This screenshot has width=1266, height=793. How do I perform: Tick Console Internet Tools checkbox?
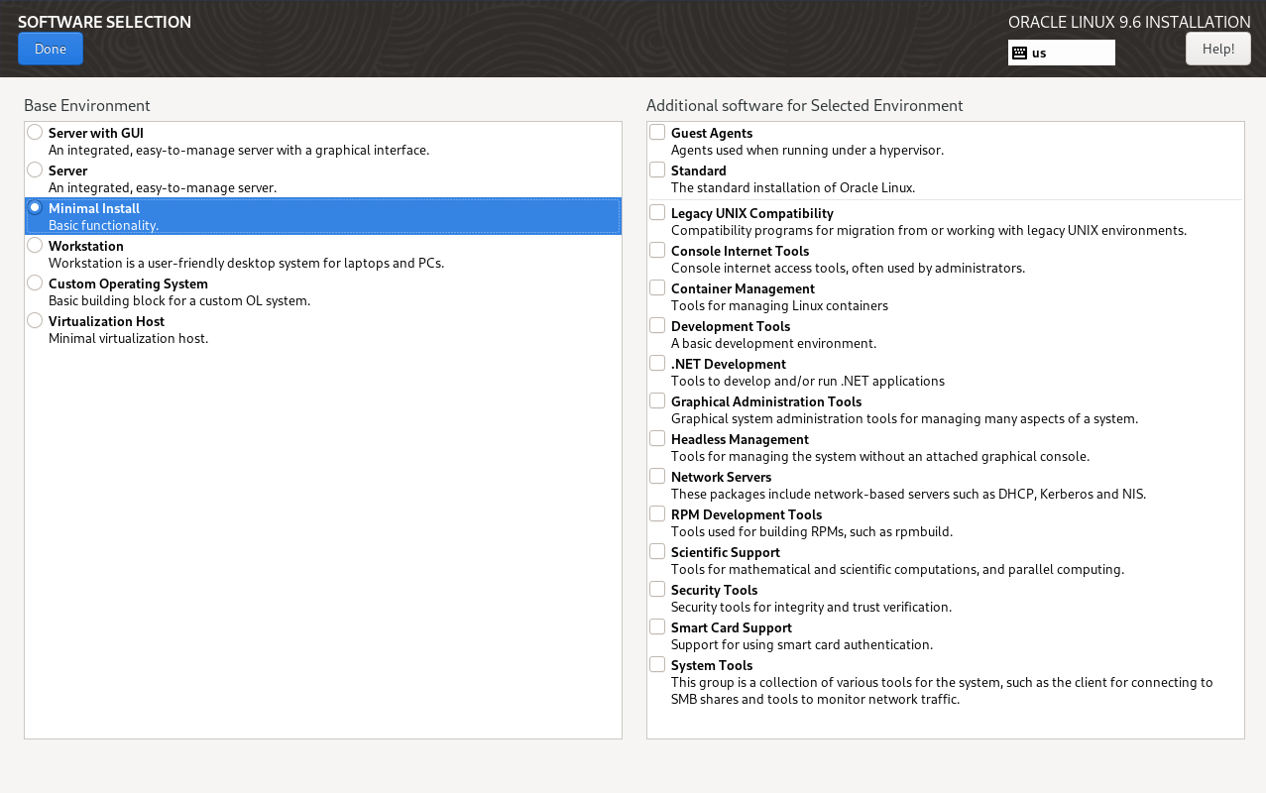(657, 251)
